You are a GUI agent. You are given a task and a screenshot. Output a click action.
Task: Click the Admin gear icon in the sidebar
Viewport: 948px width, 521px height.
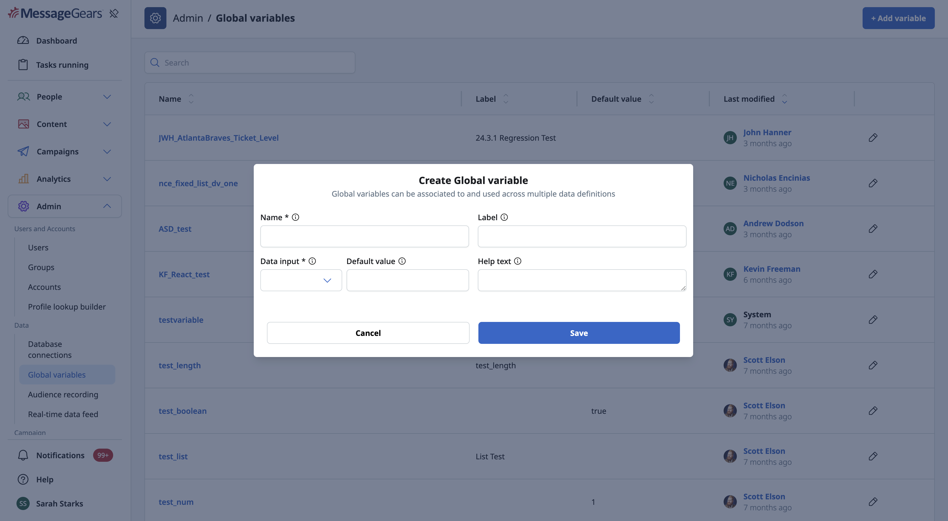pos(24,206)
